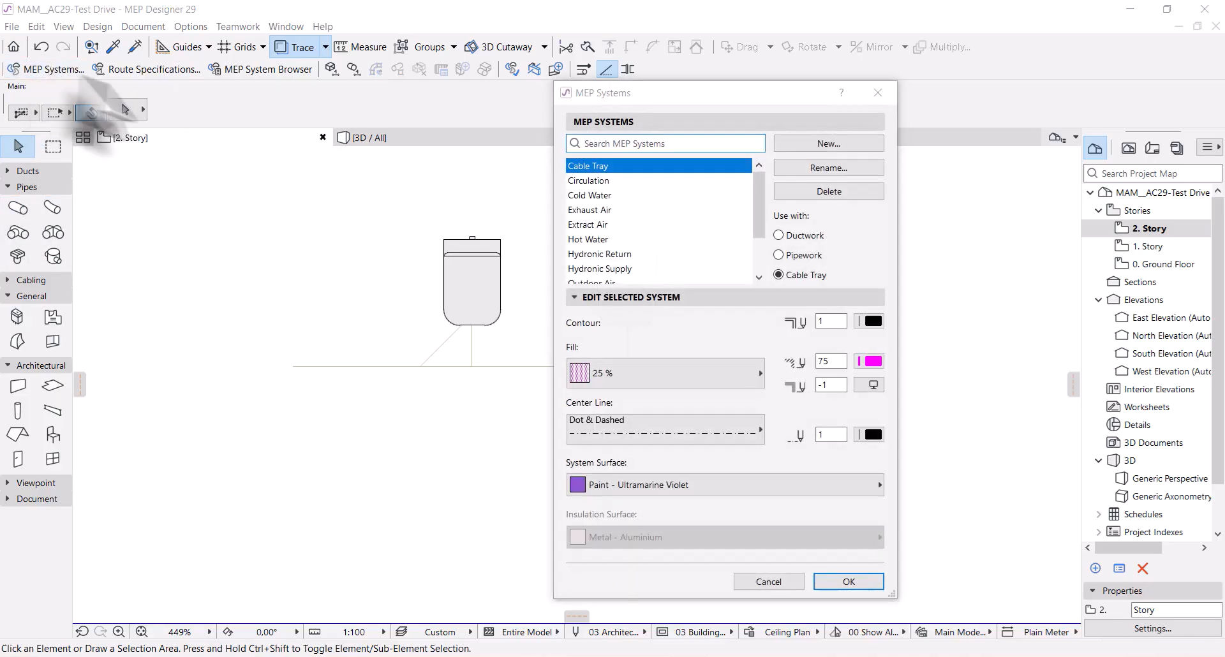Click the Redo arrow icon
This screenshot has height=657, width=1225.
tap(63, 47)
